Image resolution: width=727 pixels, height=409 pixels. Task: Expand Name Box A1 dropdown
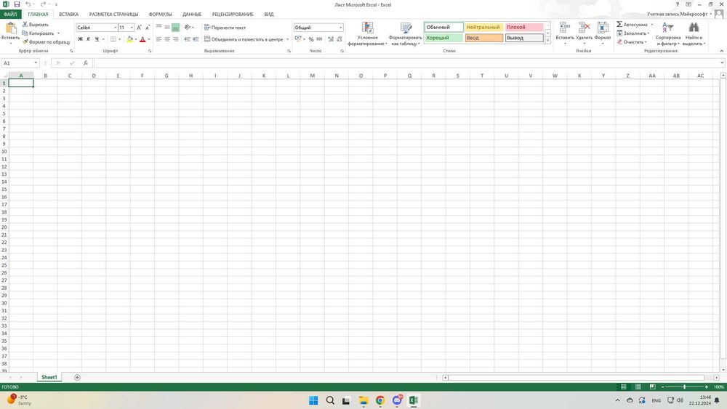pos(36,63)
